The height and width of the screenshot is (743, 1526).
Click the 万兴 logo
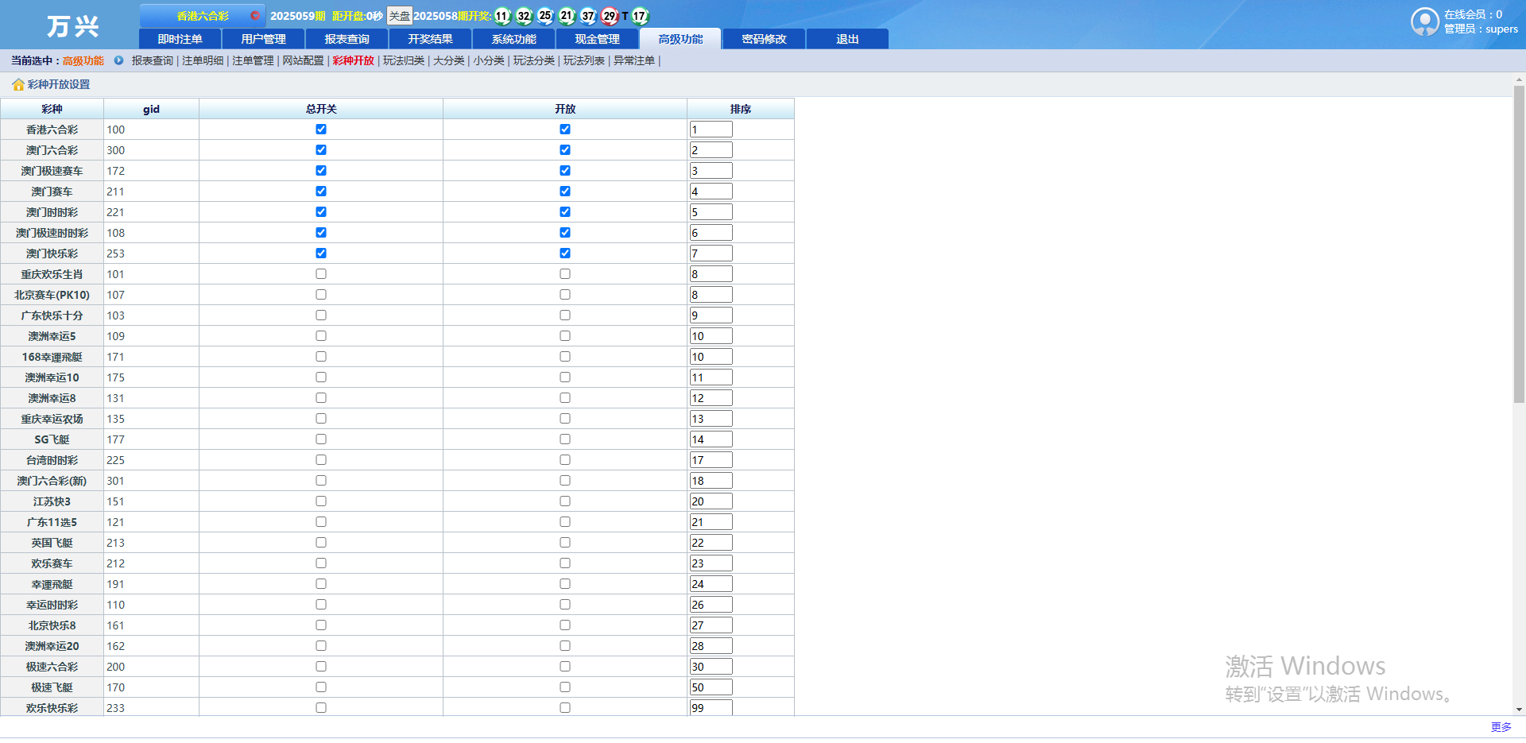pyautogui.click(x=72, y=26)
